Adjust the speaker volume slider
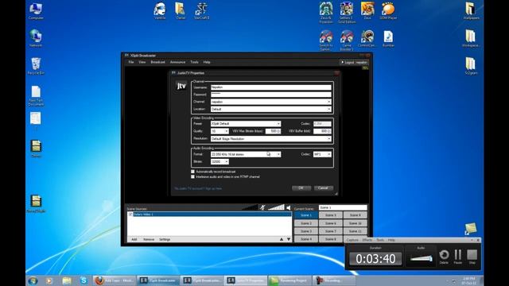The height and width of the screenshot is (286, 509). (276, 207)
